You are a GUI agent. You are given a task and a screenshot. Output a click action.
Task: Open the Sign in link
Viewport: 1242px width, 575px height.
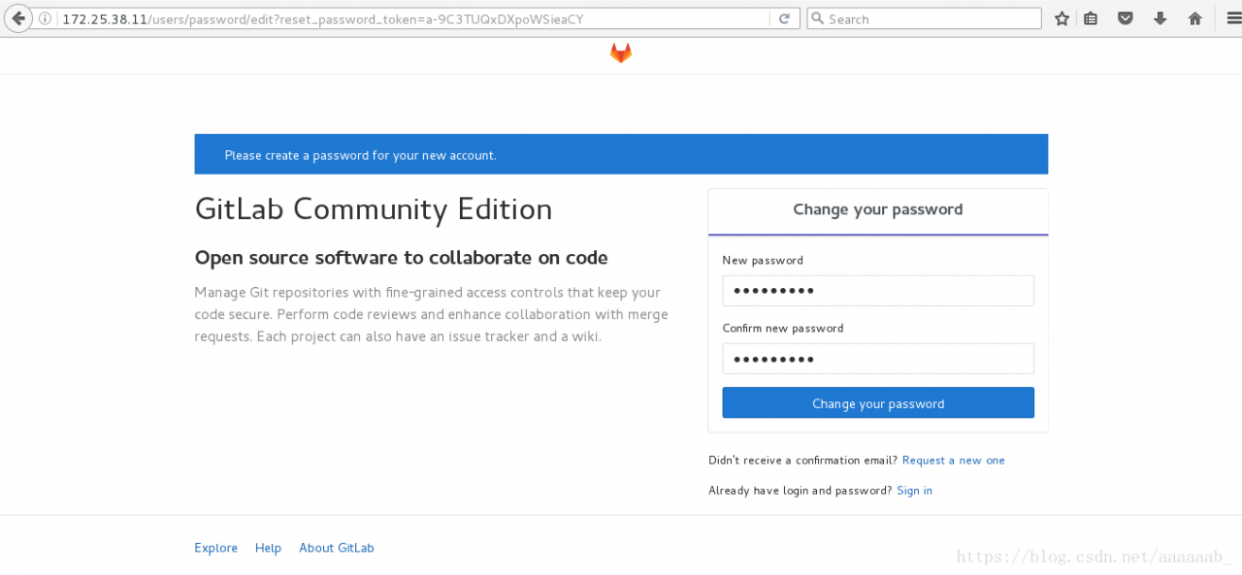coord(915,491)
